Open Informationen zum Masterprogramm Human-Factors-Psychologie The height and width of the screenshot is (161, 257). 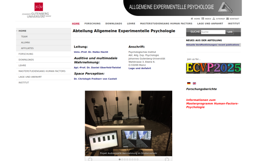[212, 103]
